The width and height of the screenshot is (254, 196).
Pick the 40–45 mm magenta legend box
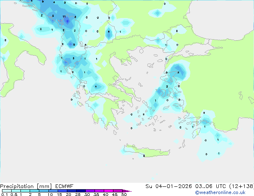[109, 191]
